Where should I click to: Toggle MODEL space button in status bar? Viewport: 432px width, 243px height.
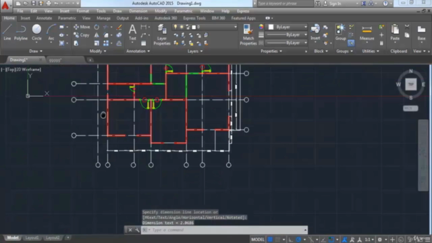pyautogui.click(x=258, y=240)
